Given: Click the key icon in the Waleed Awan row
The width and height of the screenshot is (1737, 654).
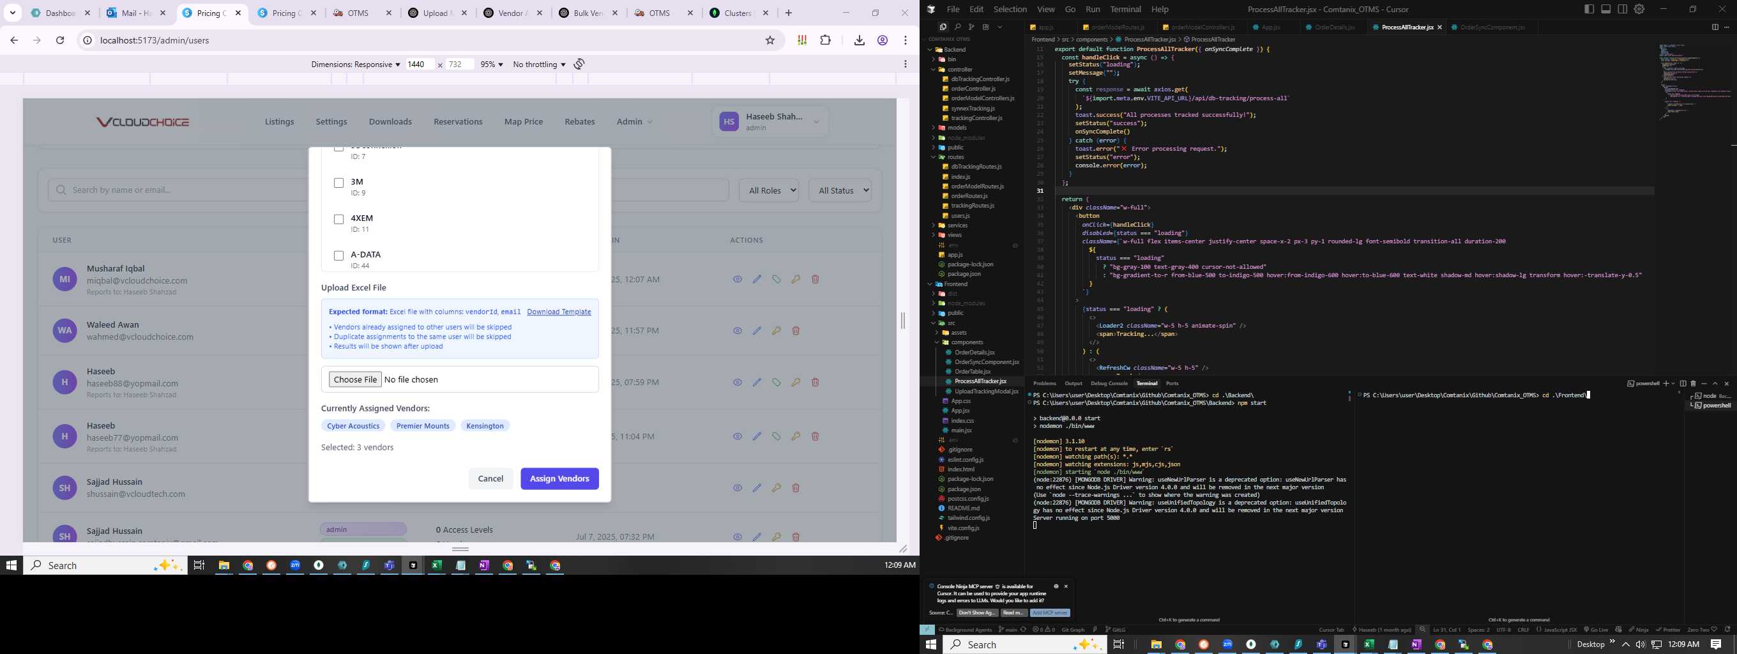Looking at the screenshot, I should 776,331.
